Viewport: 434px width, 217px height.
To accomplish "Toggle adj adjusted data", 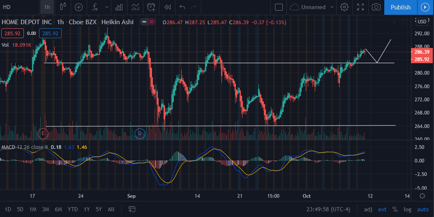I will 368,210.
